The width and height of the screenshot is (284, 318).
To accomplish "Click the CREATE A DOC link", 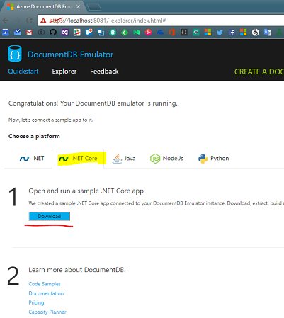I will tap(259, 72).
